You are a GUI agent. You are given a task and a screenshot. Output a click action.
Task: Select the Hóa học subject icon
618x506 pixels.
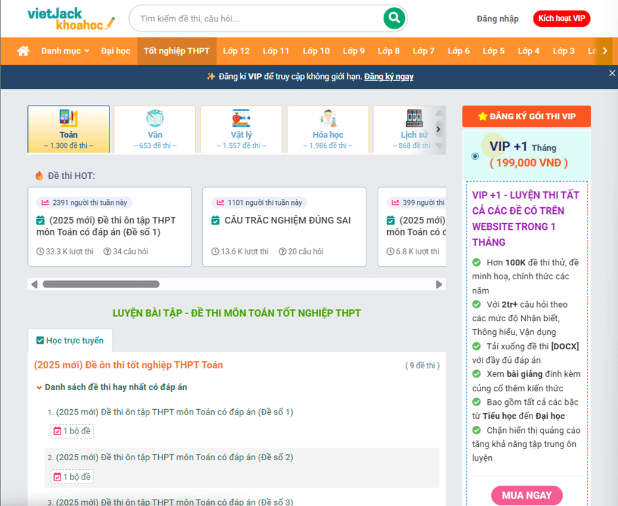click(328, 118)
